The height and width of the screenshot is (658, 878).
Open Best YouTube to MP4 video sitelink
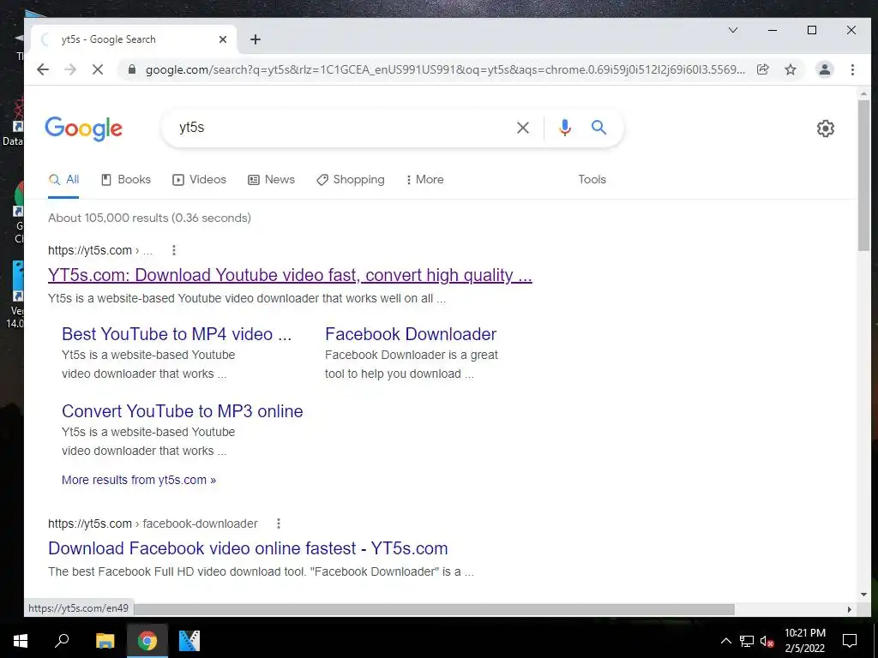177,334
